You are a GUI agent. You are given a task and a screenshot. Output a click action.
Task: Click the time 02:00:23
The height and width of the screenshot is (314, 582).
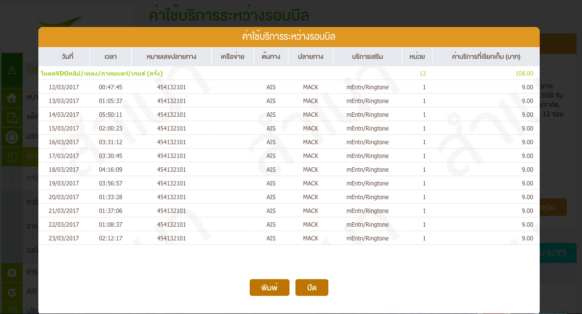click(x=111, y=128)
